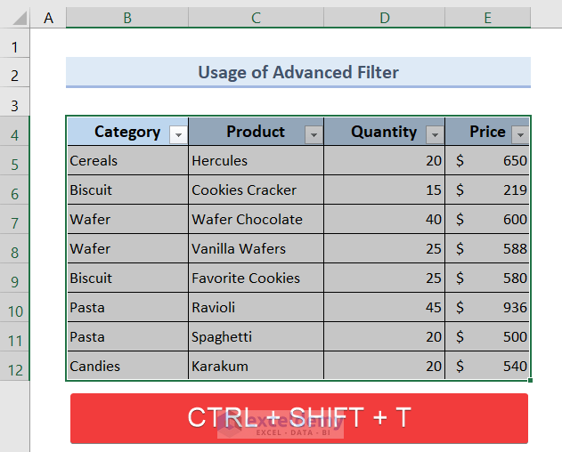Screen dimensions: 562x452
Task: Select the Hercules product cell
Action: [256, 161]
